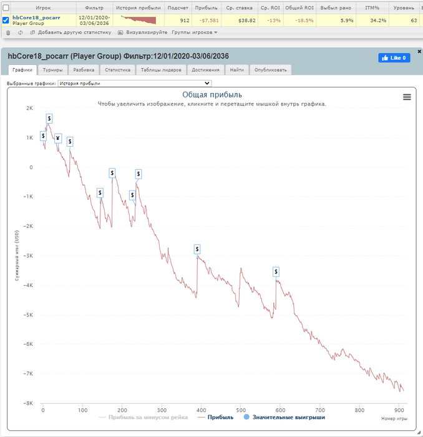Select the ¥ win marker on chart
The image size is (423, 437).
(58, 138)
